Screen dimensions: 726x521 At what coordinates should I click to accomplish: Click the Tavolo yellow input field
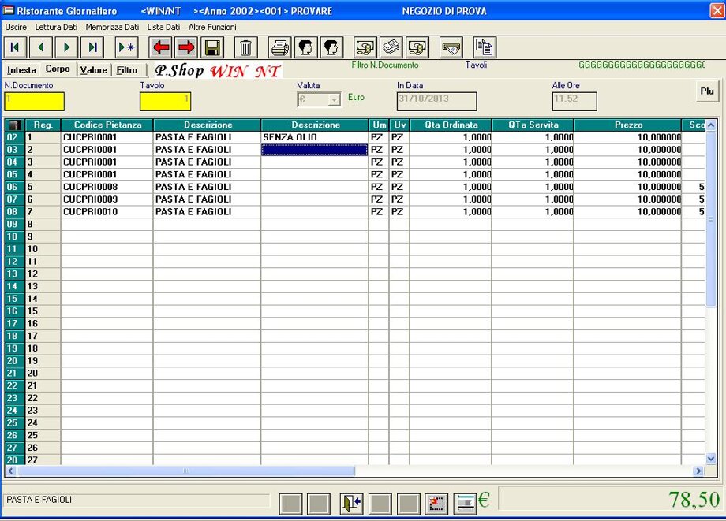(x=165, y=101)
